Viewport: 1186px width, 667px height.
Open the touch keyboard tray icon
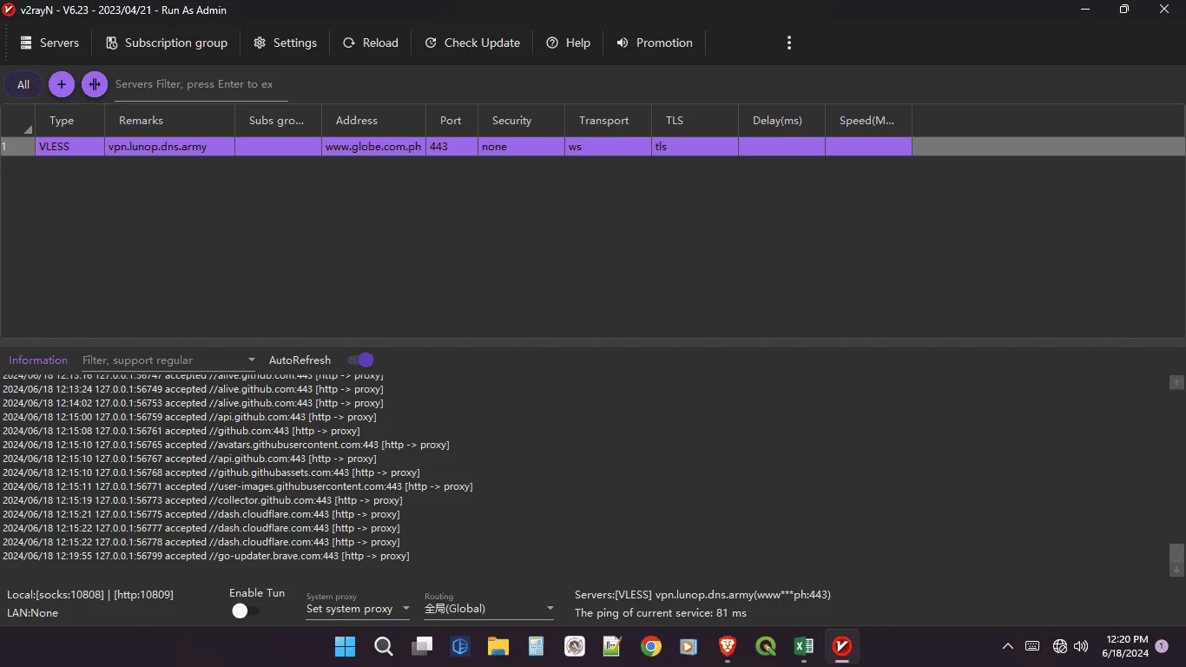click(1032, 646)
